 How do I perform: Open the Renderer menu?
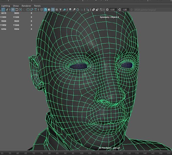(26, 6)
